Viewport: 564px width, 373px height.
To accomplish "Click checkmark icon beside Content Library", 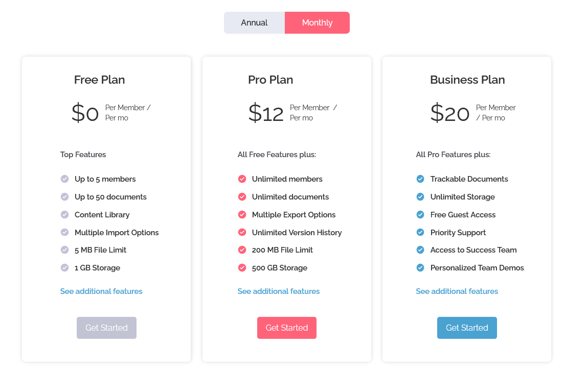I will [64, 215].
